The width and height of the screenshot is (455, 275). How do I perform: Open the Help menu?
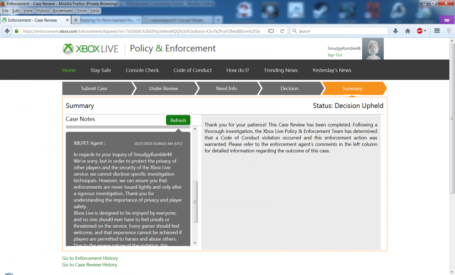(95, 11)
